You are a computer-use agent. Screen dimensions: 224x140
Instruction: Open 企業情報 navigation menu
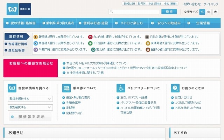203,23
